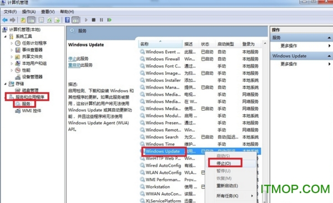
Task: Select 计算机管理(本地) root node
Action: [24, 30]
